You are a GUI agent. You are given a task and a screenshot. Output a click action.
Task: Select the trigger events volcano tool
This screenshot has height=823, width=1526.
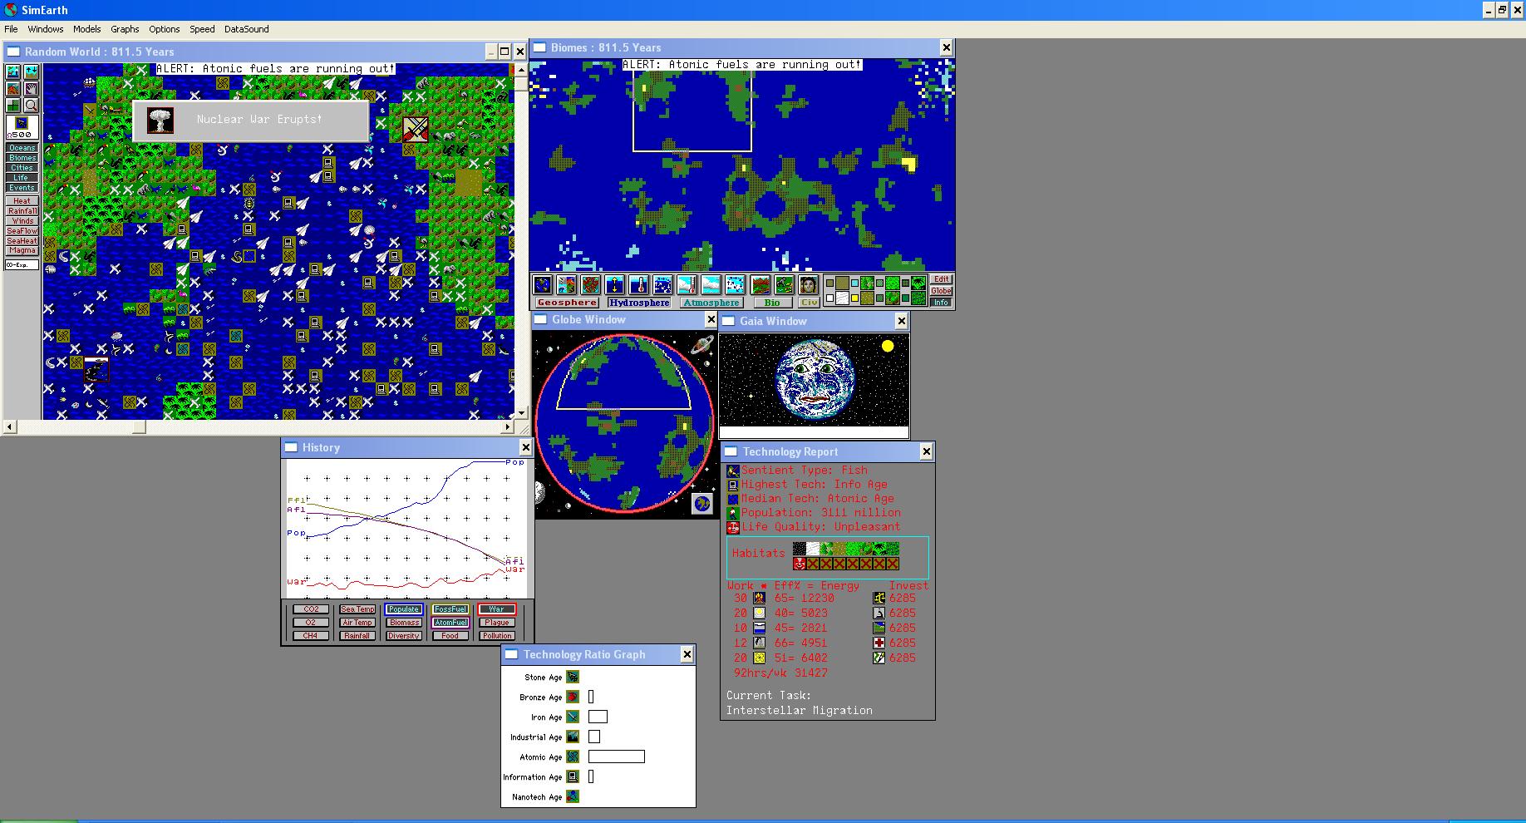coord(13,89)
